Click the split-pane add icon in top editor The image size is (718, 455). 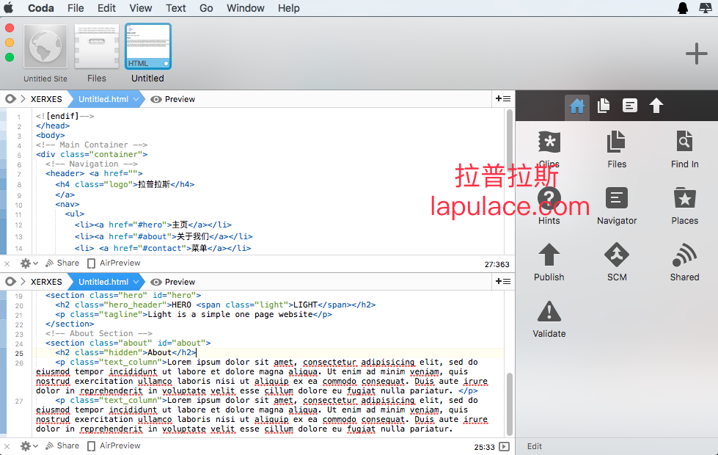click(x=503, y=98)
